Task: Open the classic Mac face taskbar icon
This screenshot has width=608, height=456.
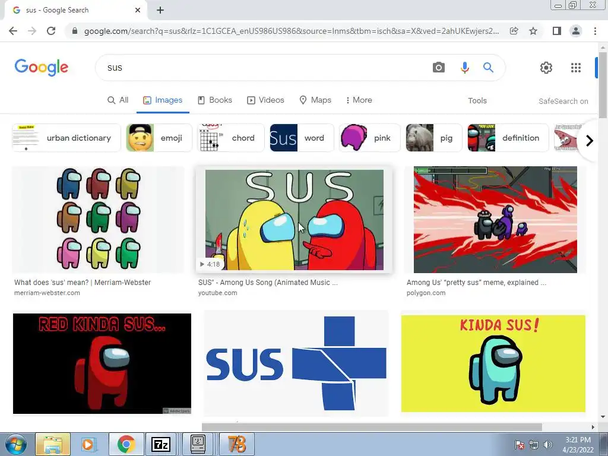Action: pos(198,444)
